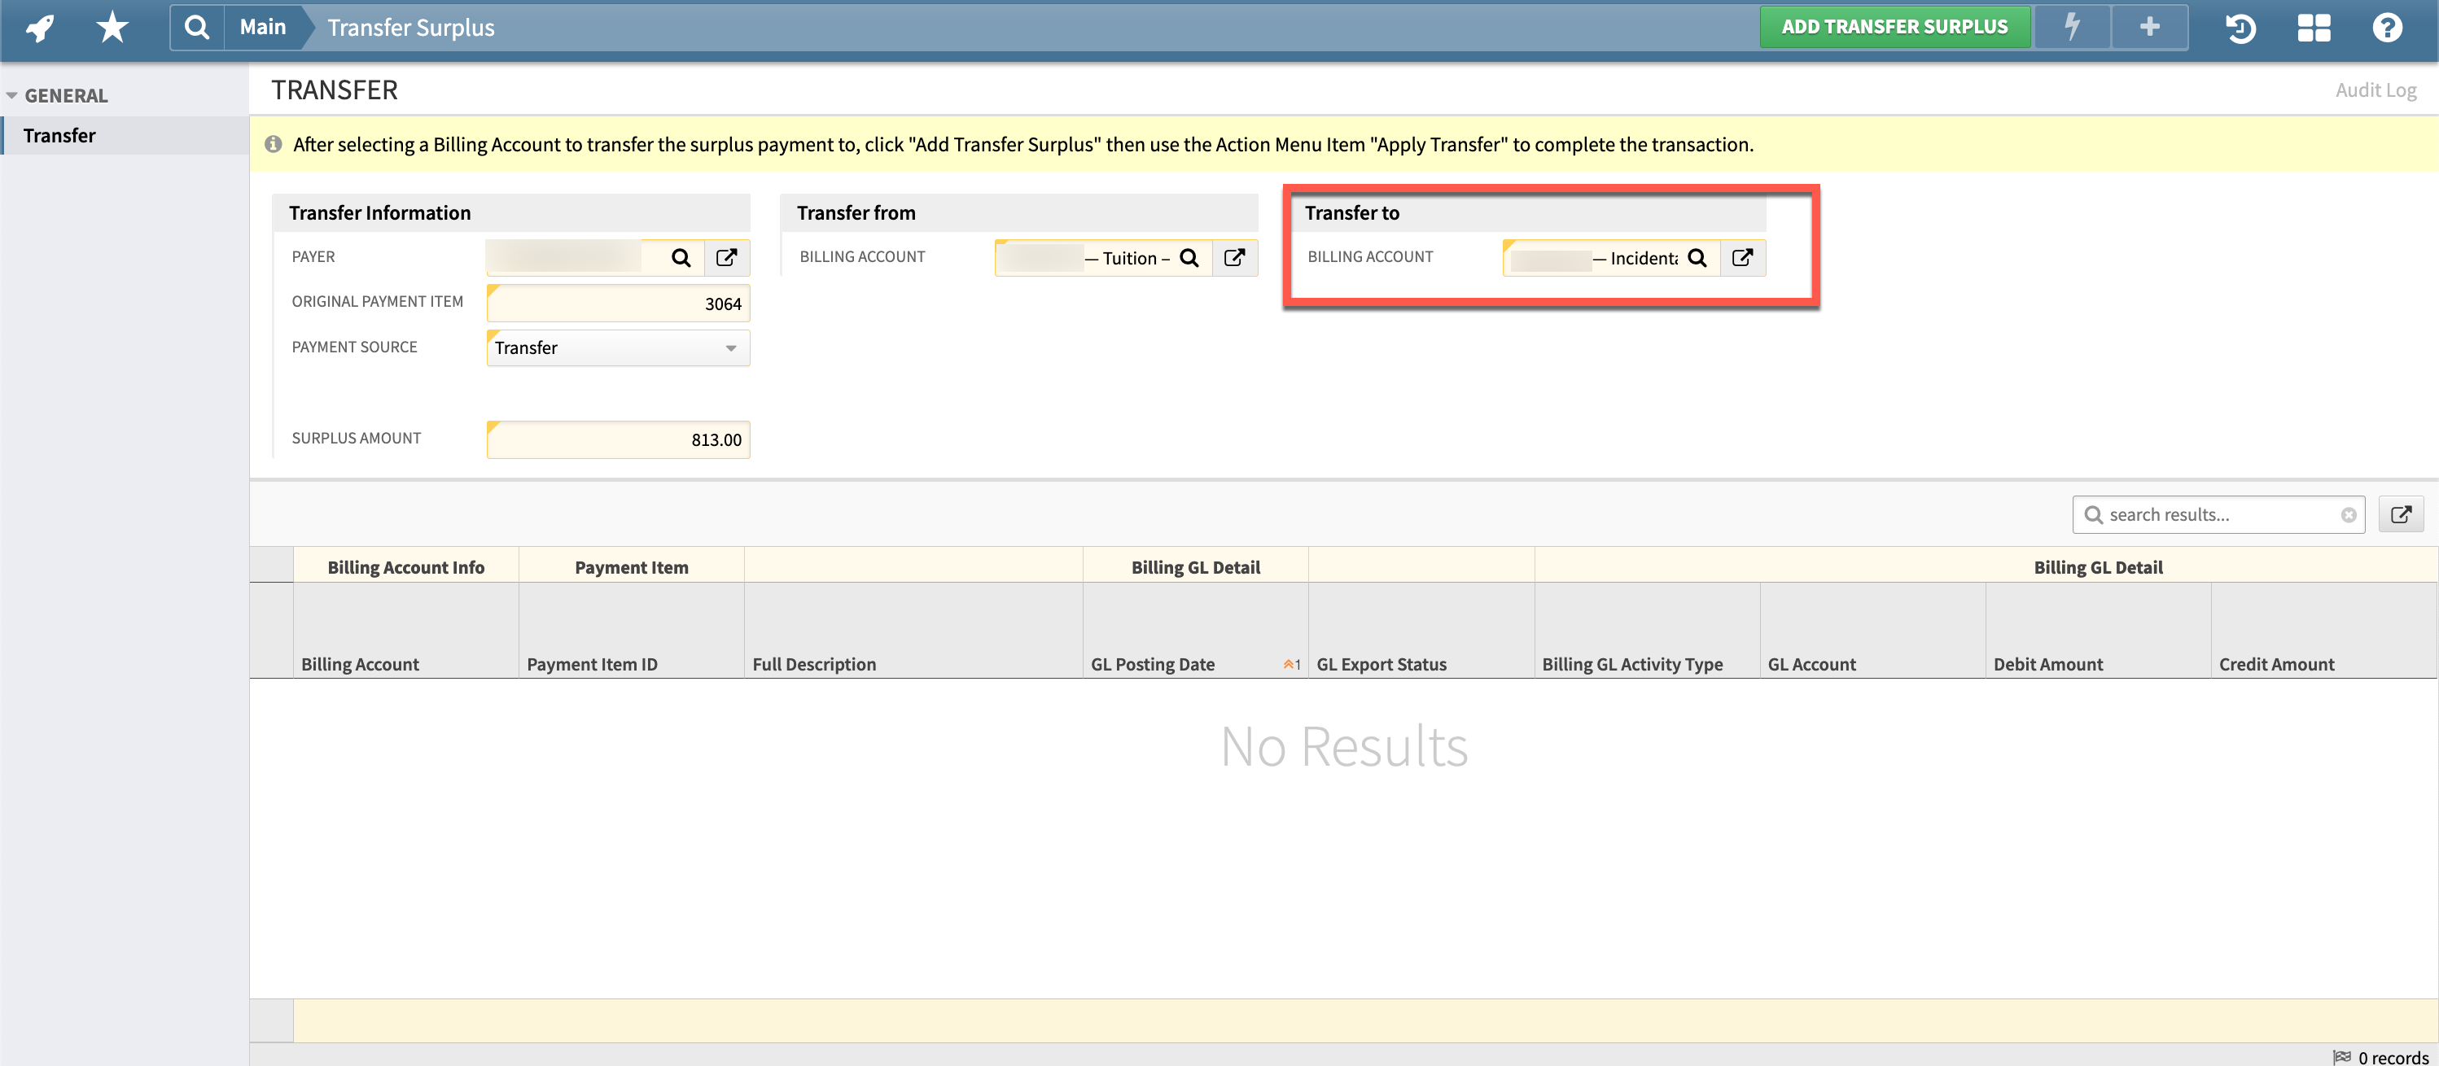This screenshot has width=2439, height=1066.
Task: Open the Transfer to billing account in new window
Action: click(1743, 257)
